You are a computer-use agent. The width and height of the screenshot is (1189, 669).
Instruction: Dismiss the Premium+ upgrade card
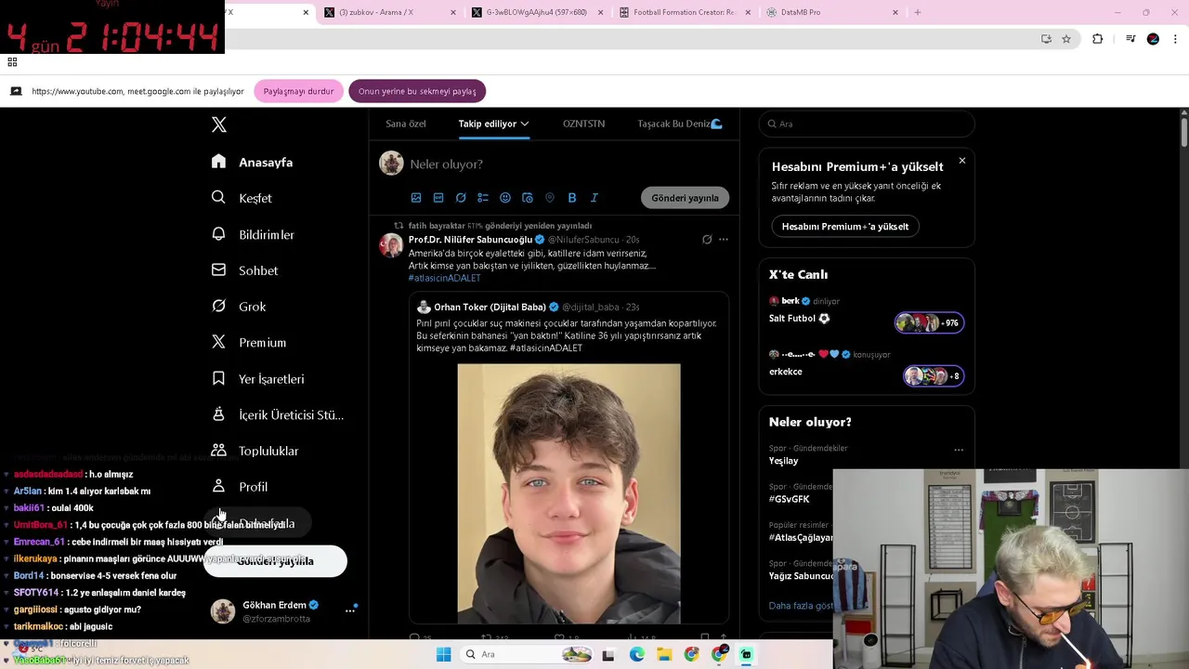(961, 161)
